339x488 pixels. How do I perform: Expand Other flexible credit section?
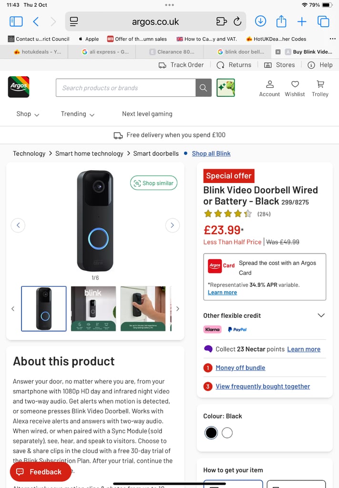click(x=321, y=315)
